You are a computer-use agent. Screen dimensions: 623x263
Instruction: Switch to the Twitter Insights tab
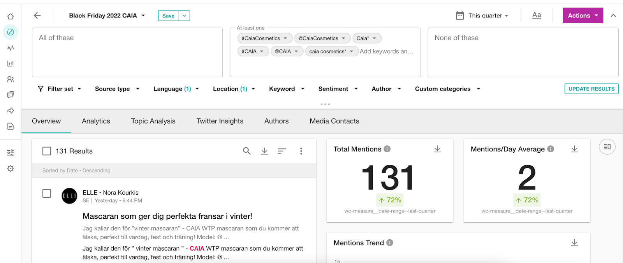click(220, 121)
